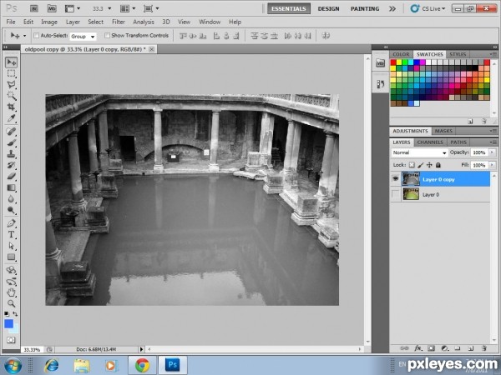Switch to the Channels tab
Viewport: 501px width, 375px height.
click(430, 142)
